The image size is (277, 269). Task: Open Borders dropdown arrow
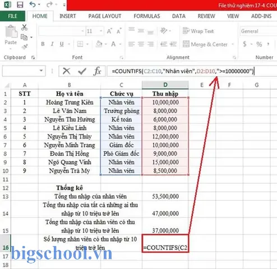pos(87,44)
